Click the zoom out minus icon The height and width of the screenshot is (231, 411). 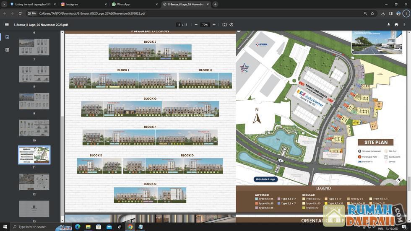coord(196,25)
